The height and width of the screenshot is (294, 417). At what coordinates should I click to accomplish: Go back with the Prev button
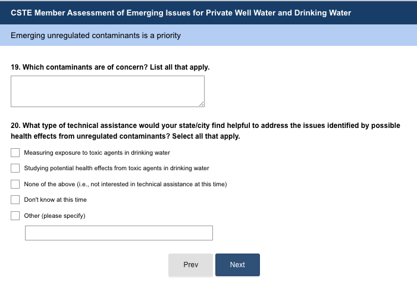190,265
